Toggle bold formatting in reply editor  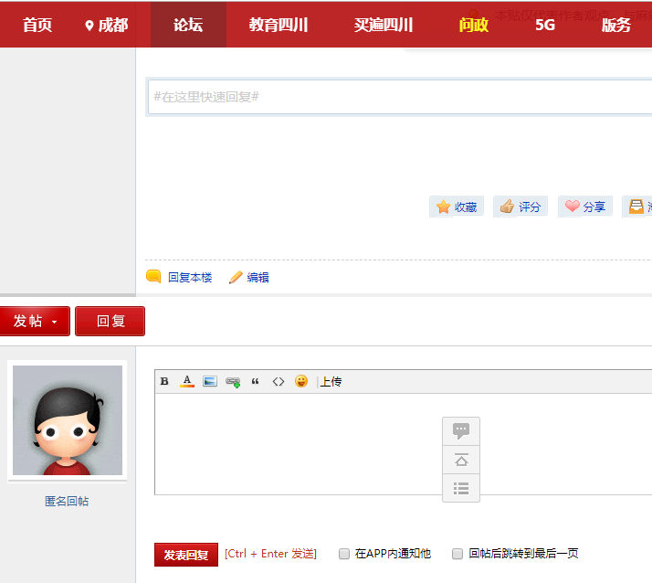164,381
